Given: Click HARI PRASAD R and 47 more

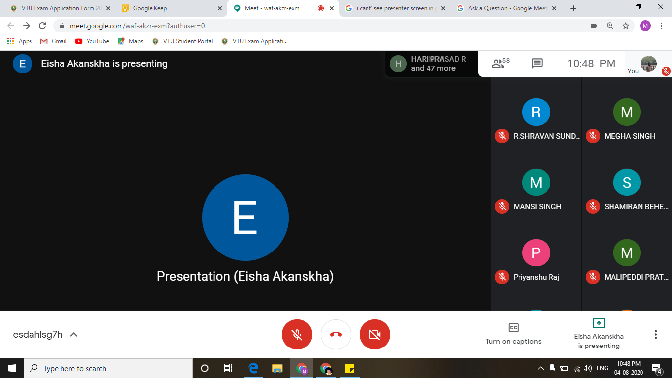Looking at the screenshot, I should pyautogui.click(x=432, y=63).
